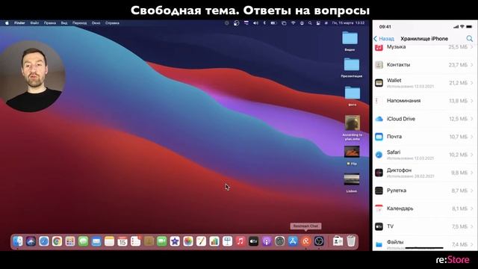Open Restream Chat in the Dock
This screenshot has height=269, width=478.
(x=305, y=241)
